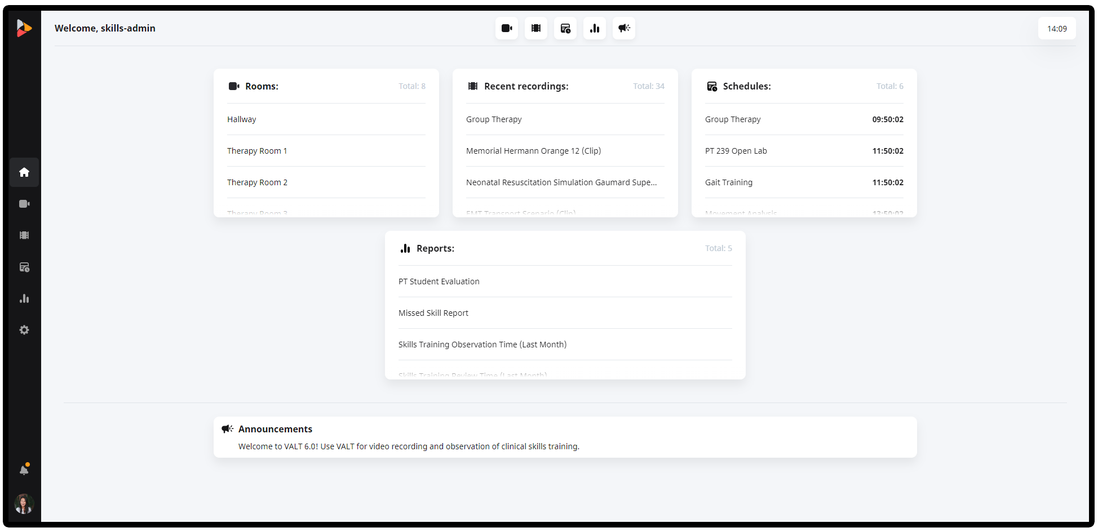Open the Reports icon in the top toolbar
The image size is (1098, 532).
pos(594,28)
